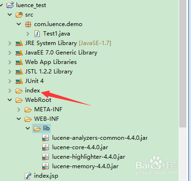Select the WebRoot label
This screenshot has height=181, width=191.
[38, 100]
